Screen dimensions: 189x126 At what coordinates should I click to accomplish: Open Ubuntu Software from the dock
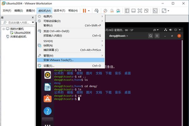click(x=48, y=99)
